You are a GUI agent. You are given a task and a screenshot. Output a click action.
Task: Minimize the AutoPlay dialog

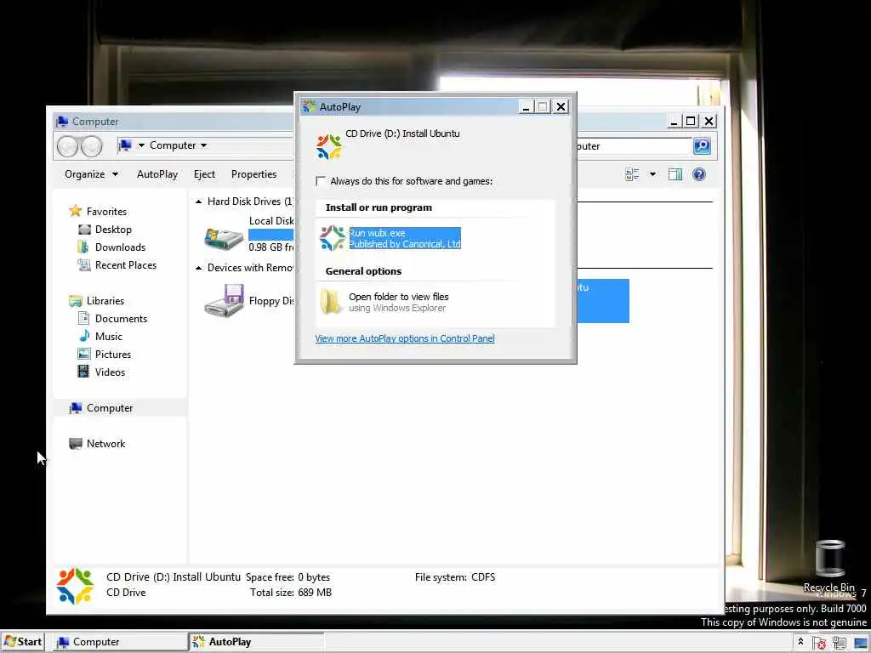(526, 106)
